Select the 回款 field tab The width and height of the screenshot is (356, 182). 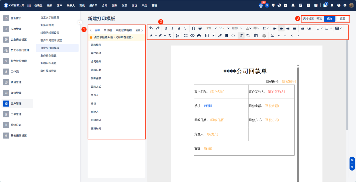pos(97,30)
